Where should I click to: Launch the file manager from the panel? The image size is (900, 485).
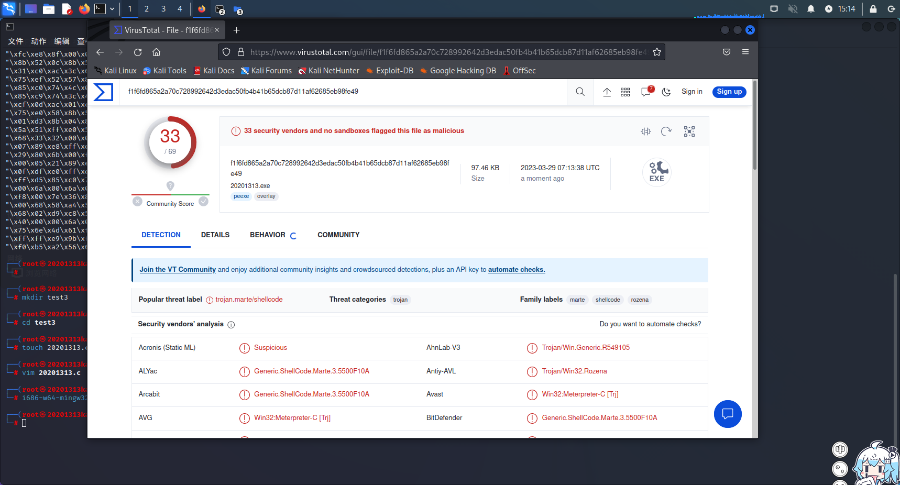[49, 9]
